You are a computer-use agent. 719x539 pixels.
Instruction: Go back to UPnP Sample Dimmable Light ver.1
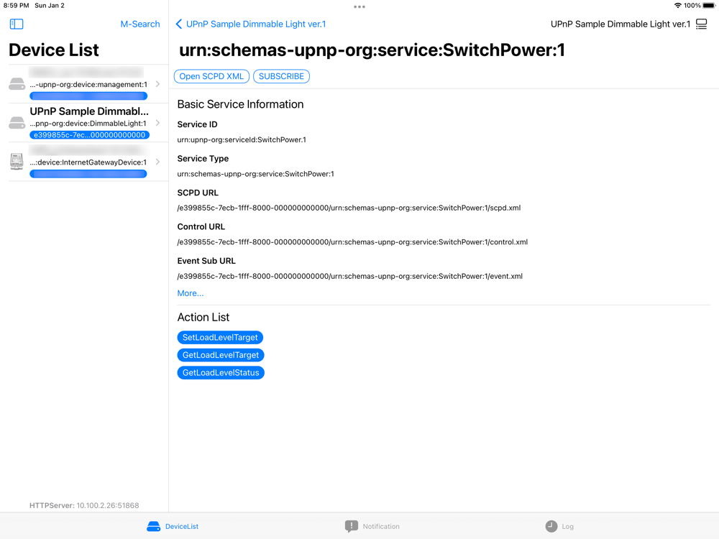click(251, 24)
